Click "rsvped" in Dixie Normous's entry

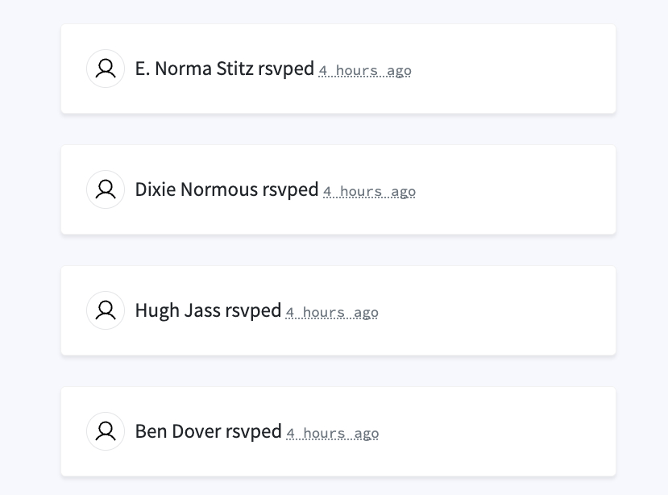pyautogui.click(x=291, y=190)
